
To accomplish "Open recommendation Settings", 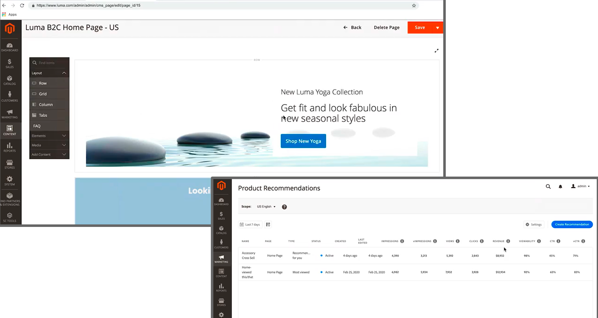I will coord(534,224).
